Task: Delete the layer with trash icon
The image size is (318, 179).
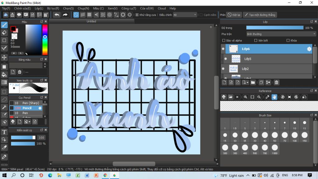Action: tap(276, 82)
